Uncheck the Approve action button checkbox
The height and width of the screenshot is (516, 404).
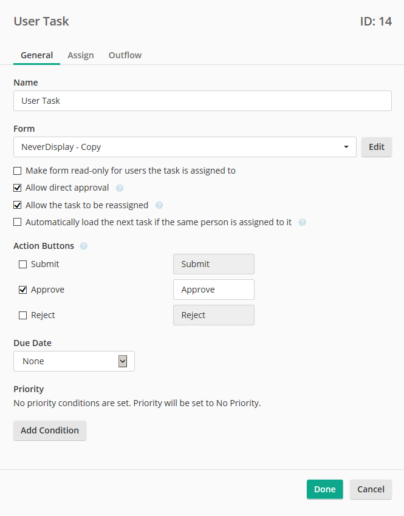[x=23, y=290]
